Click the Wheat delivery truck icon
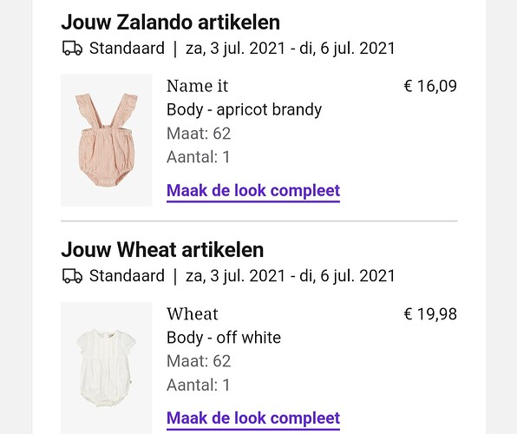This screenshot has height=434, width=517. pyautogui.click(x=72, y=276)
